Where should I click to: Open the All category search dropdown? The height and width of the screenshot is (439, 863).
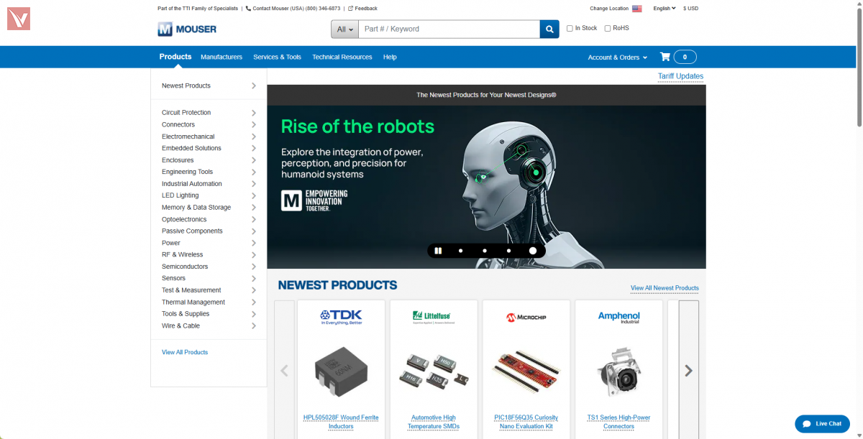tap(344, 29)
